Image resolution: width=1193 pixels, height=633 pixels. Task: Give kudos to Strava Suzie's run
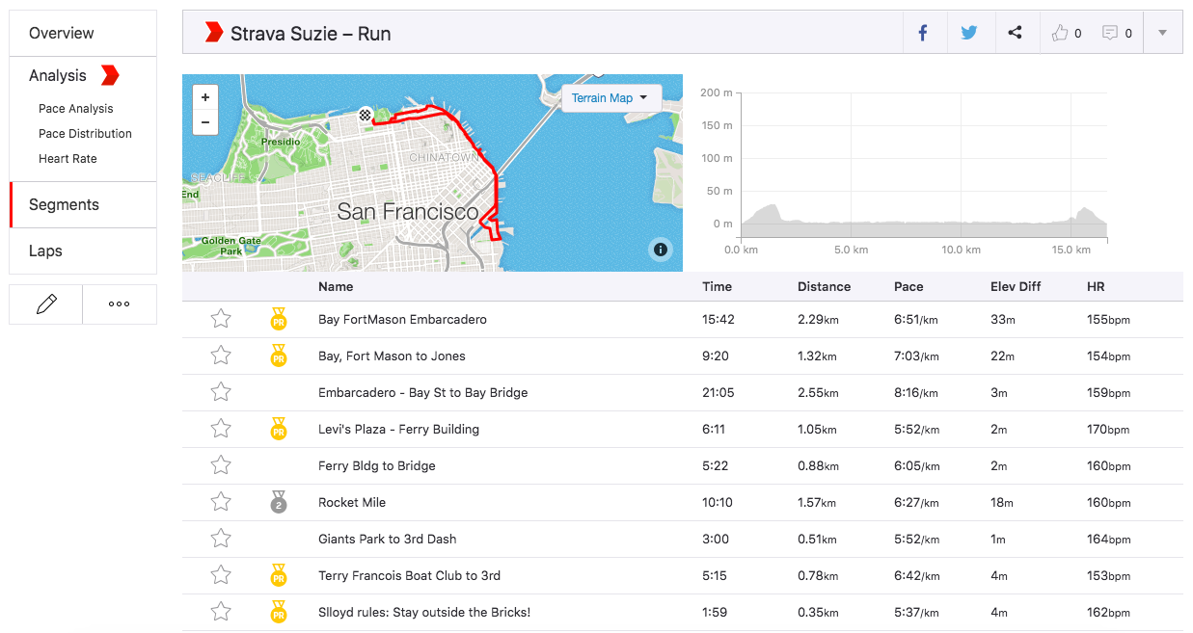coord(1062,31)
